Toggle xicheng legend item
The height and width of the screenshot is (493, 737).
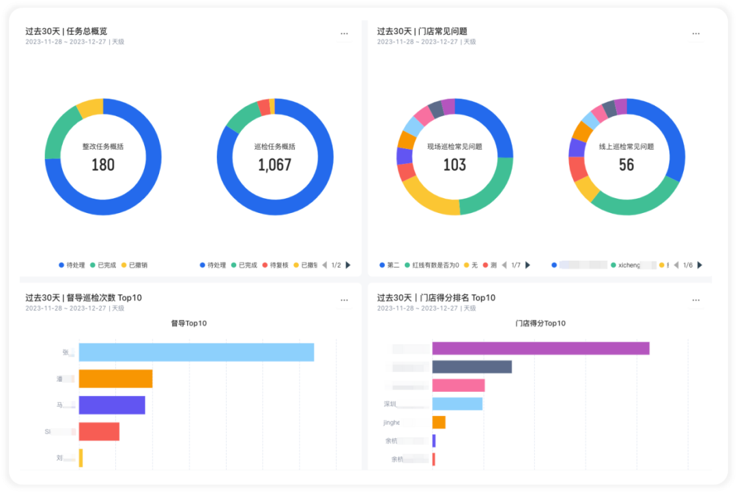[626, 266]
